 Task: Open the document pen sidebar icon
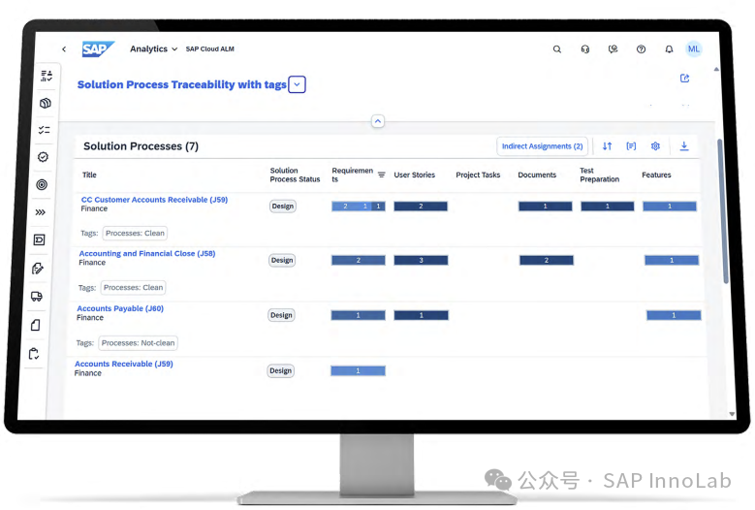coord(38,269)
